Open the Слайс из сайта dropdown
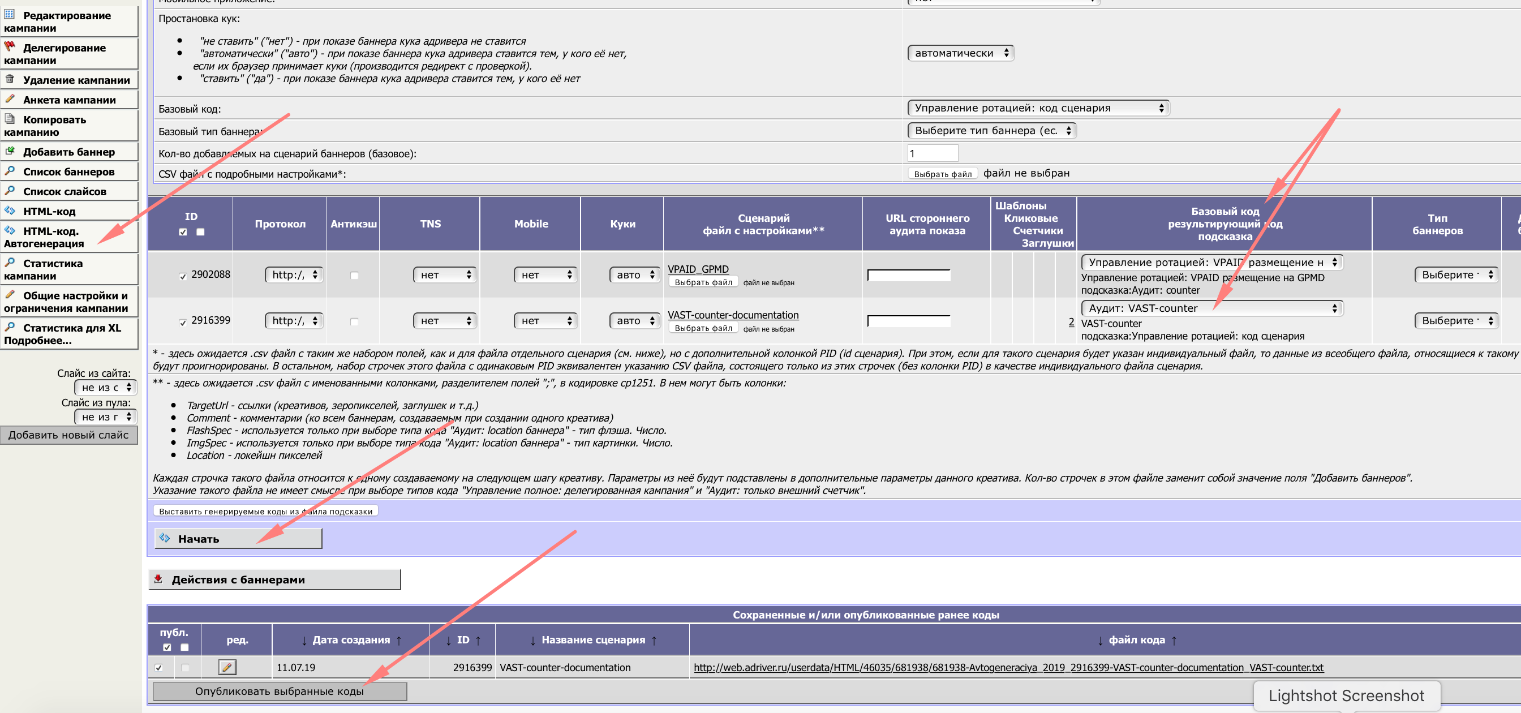 click(106, 387)
